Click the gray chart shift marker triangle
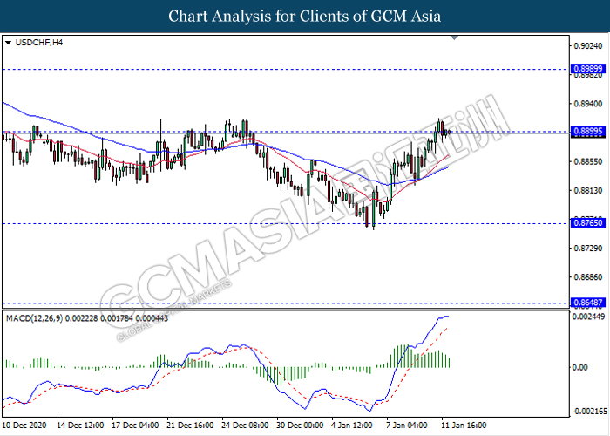This screenshot has width=610, height=436. click(x=454, y=38)
